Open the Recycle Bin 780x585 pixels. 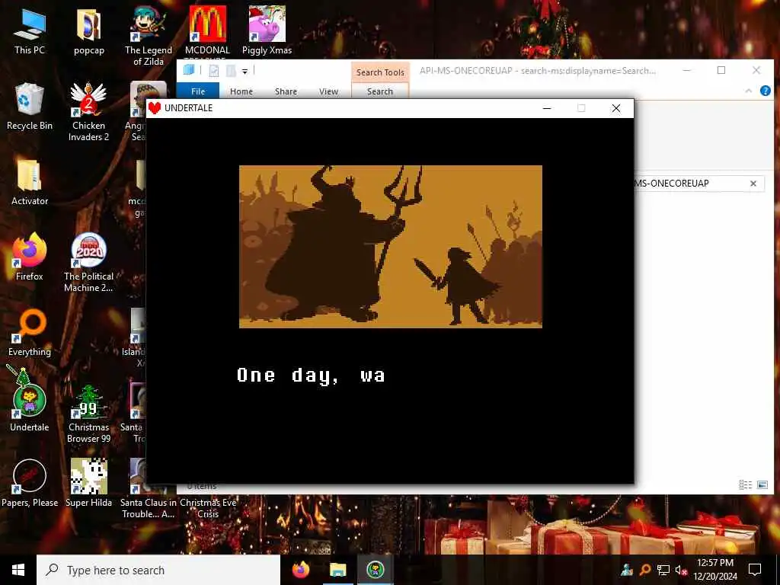click(x=30, y=107)
